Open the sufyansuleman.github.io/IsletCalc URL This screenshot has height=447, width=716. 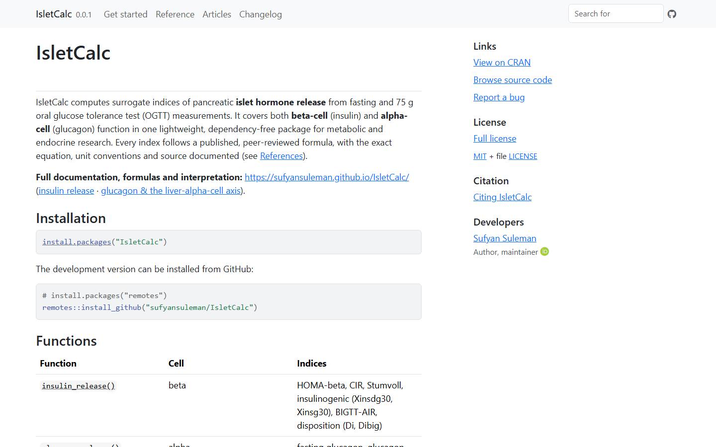[327, 177]
